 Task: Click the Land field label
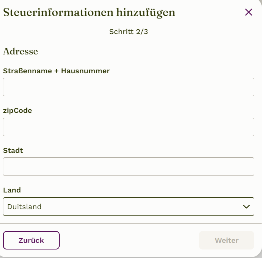pyautogui.click(x=12, y=190)
